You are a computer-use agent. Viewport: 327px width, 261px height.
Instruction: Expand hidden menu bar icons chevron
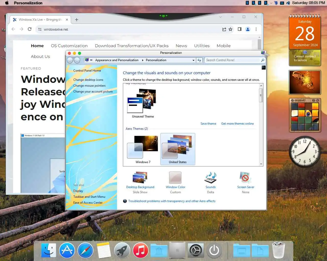pos(271,3)
